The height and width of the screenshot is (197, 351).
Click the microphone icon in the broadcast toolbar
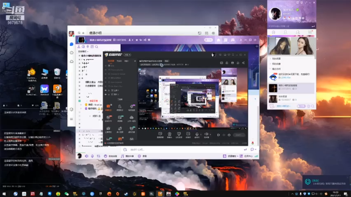pyautogui.click(x=197, y=134)
